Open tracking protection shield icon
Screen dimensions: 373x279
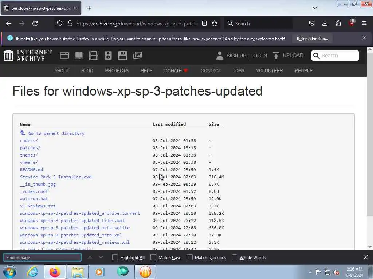pos(60,24)
